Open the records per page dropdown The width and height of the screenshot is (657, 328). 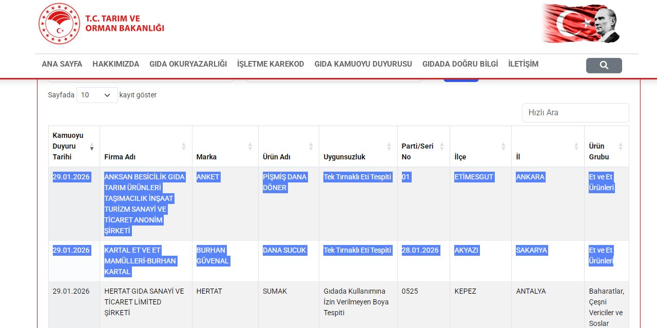[x=96, y=95]
